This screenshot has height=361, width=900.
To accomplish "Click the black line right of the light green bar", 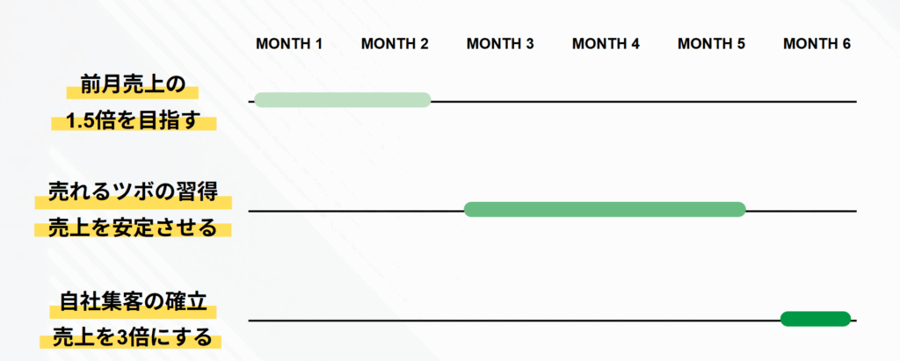I will pos(642,102).
